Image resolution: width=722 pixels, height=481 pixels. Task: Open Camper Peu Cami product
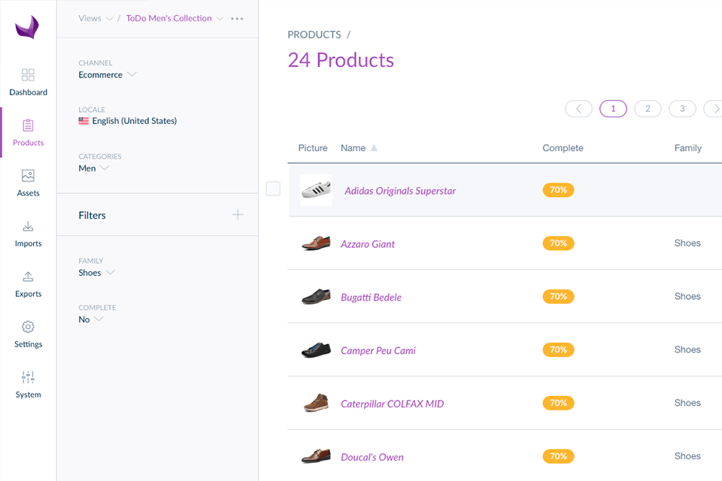378,351
